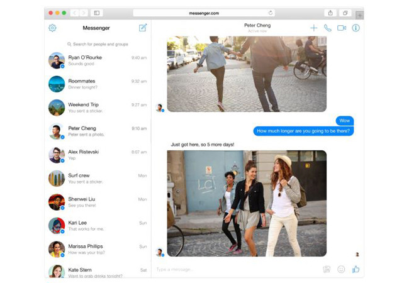Open Roommates group chat
The width and height of the screenshot is (409, 283).
click(x=98, y=84)
